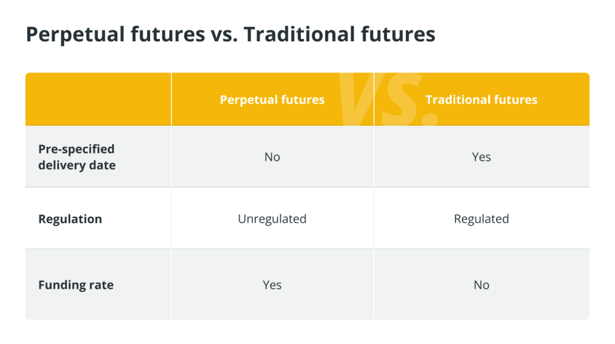The height and width of the screenshot is (344, 615).
Task: Click the "Perpetual futures" column header
Action: pos(272,100)
